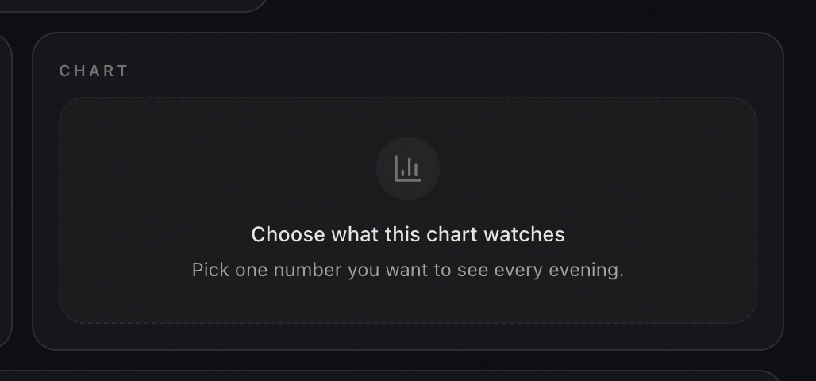Click the Chart panel's blank area right of CHART label
Viewport: 816px width, 381px height.
[x=442, y=71]
